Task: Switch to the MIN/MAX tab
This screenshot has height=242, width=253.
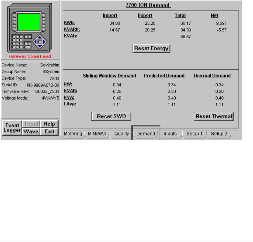Action: pyautogui.click(x=97, y=134)
